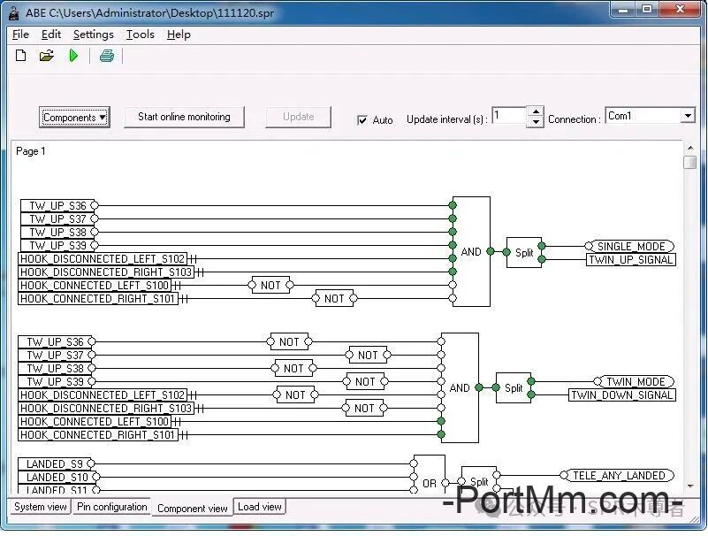This screenshot has width=708, height=536.
Task: Select the Split block feeding SINGLE_MODE
Action: click(x=523, y=252)
